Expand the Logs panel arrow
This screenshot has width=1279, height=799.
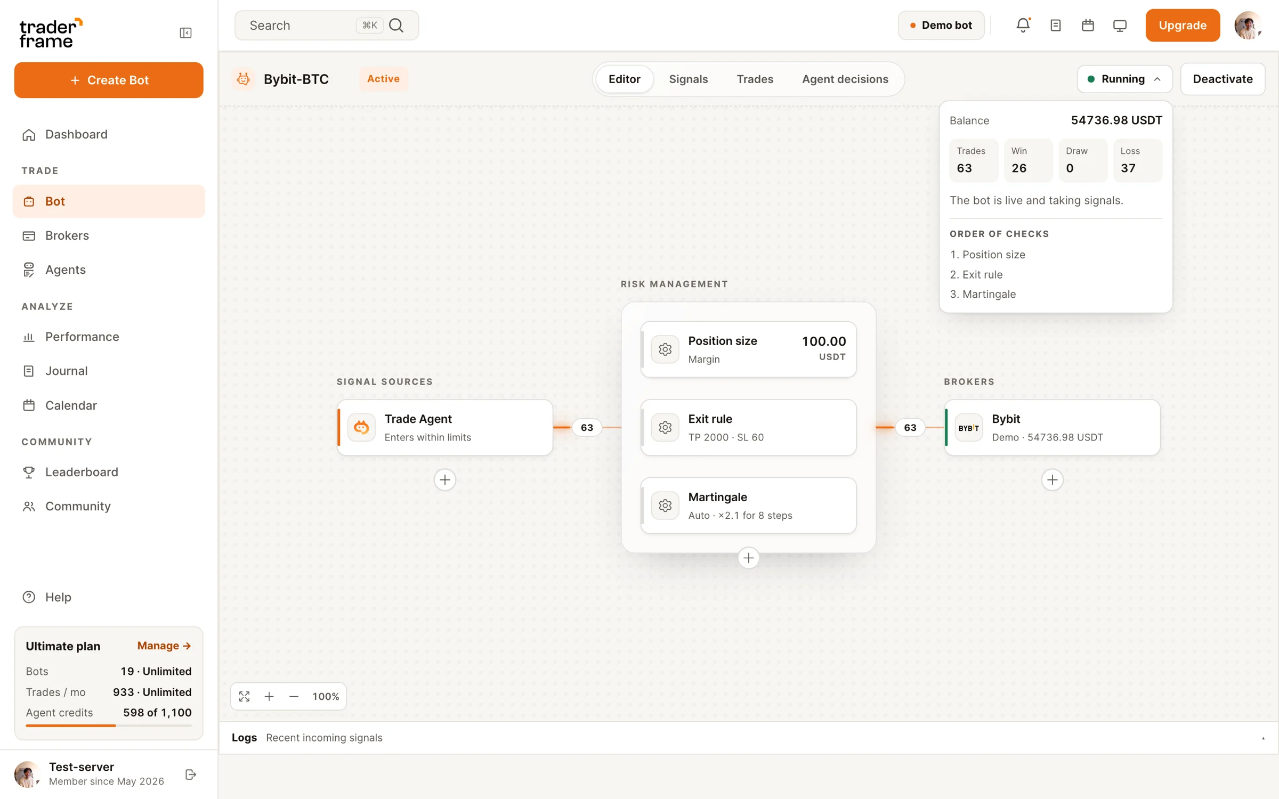(x=1263, y=738)
